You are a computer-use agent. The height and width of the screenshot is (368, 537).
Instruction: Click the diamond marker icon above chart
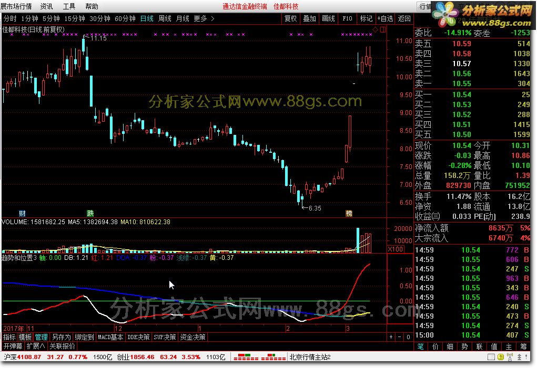coord(376,30)
